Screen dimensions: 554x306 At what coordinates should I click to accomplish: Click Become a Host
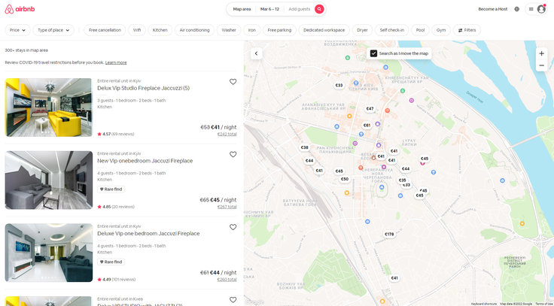pyautogui.click(x=492, y=9)
